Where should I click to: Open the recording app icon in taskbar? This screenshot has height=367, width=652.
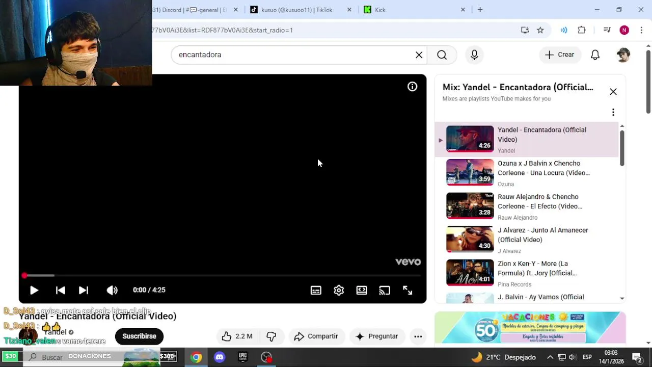[266, 357]
